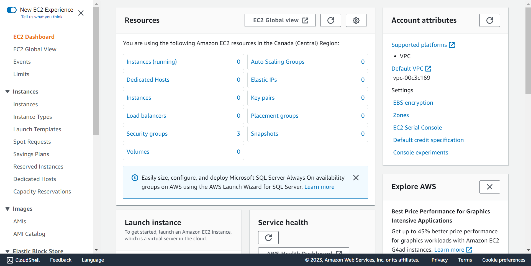This screenshot has width=531, height=266.
Task: Go to Events in sidebar
Action: (x=22, y=62)
